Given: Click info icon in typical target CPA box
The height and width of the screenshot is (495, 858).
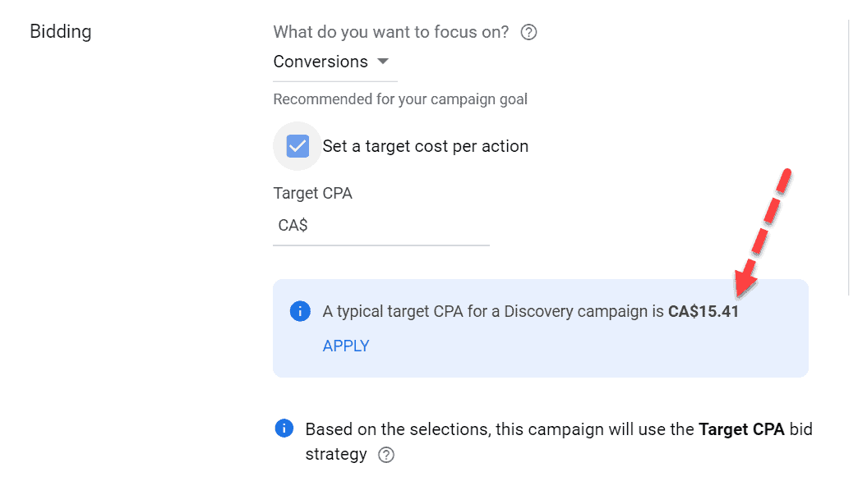Looking at the screenshot, I should (x=300, y=311).
